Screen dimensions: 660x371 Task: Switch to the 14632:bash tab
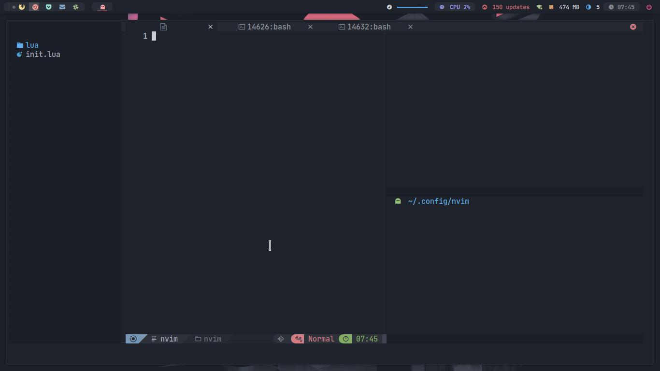coord(365,27)
